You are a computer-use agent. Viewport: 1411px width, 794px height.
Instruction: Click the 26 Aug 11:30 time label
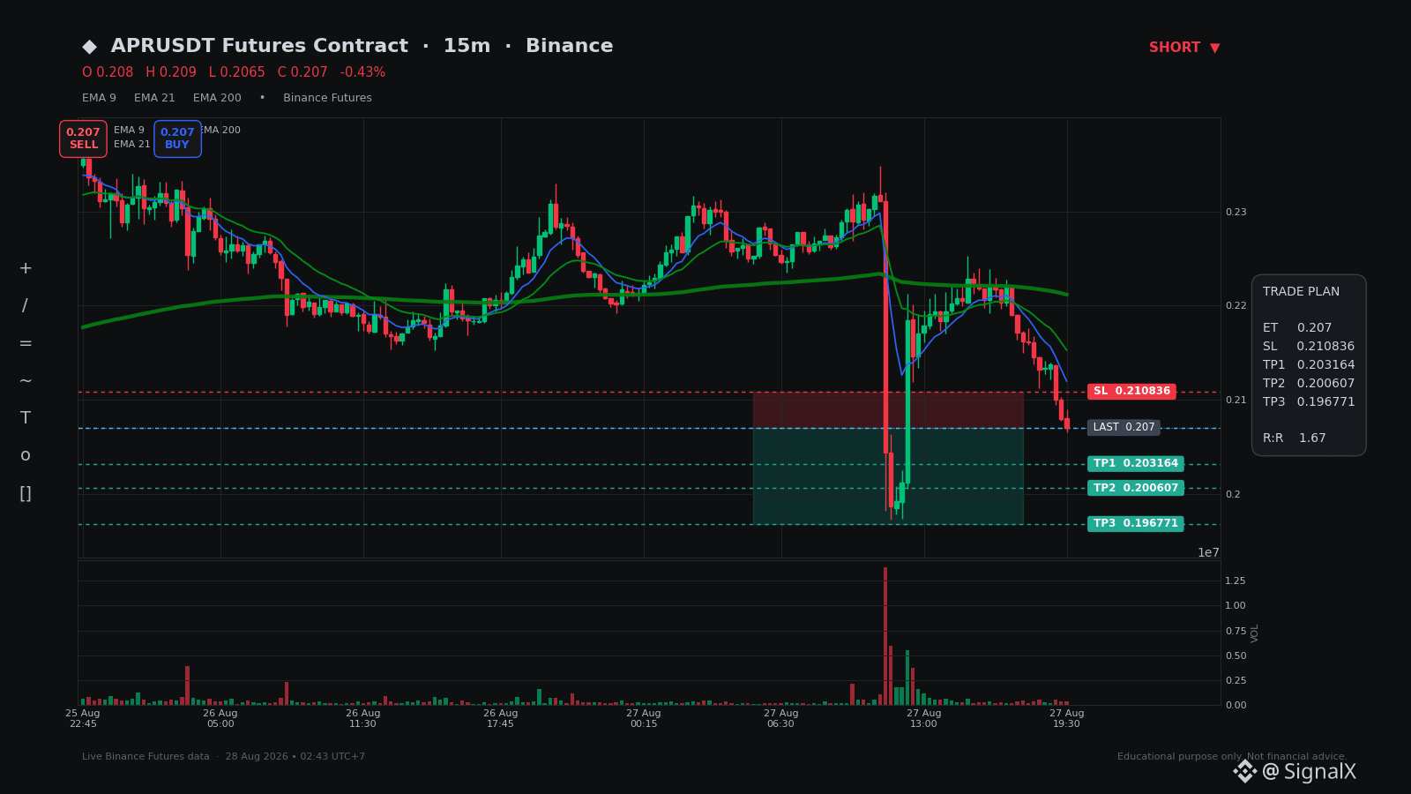[x=362, y=718]
